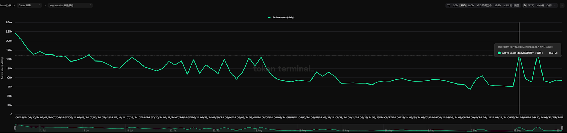Viewport: 567px width, 133px height.
Task: Switch to weekly (W) granularity
Action: pyautogui.click(x=531, y=5)
